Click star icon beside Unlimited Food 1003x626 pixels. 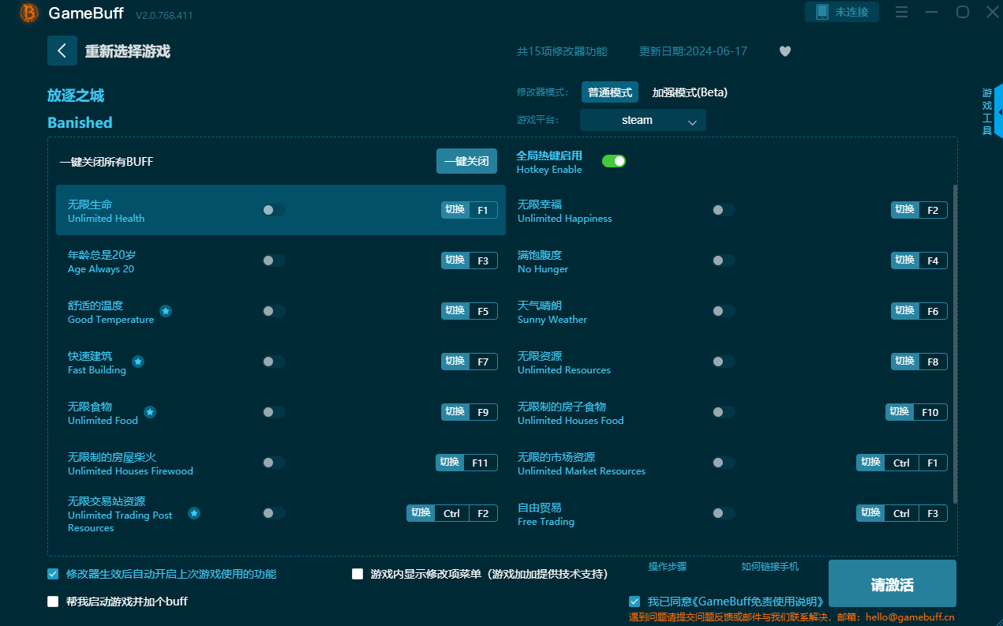pyautogui.click(x=150, y=412)
